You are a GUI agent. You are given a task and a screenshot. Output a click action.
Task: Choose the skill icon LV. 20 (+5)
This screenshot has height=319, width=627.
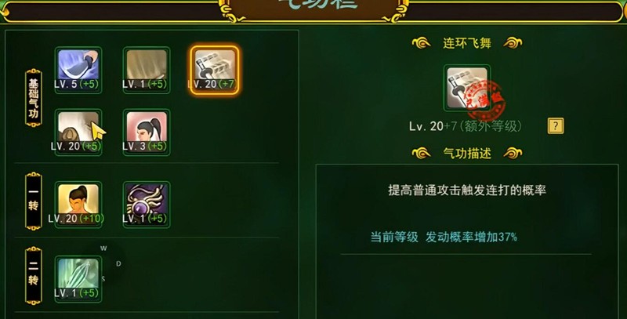pyautogui.click(x=78, y=132)
